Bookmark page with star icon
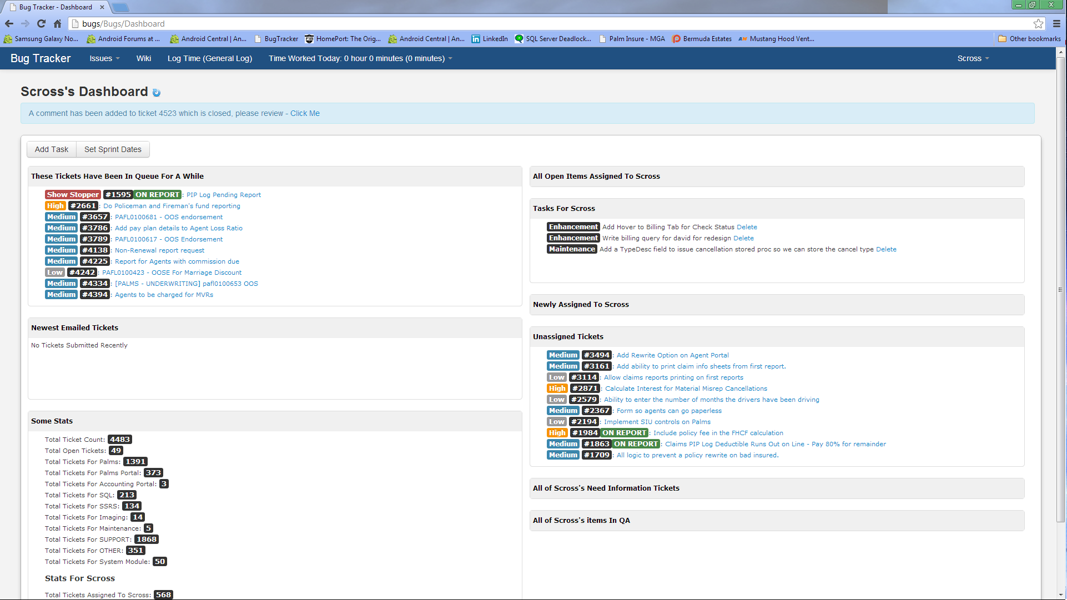 pos(1038,24)
